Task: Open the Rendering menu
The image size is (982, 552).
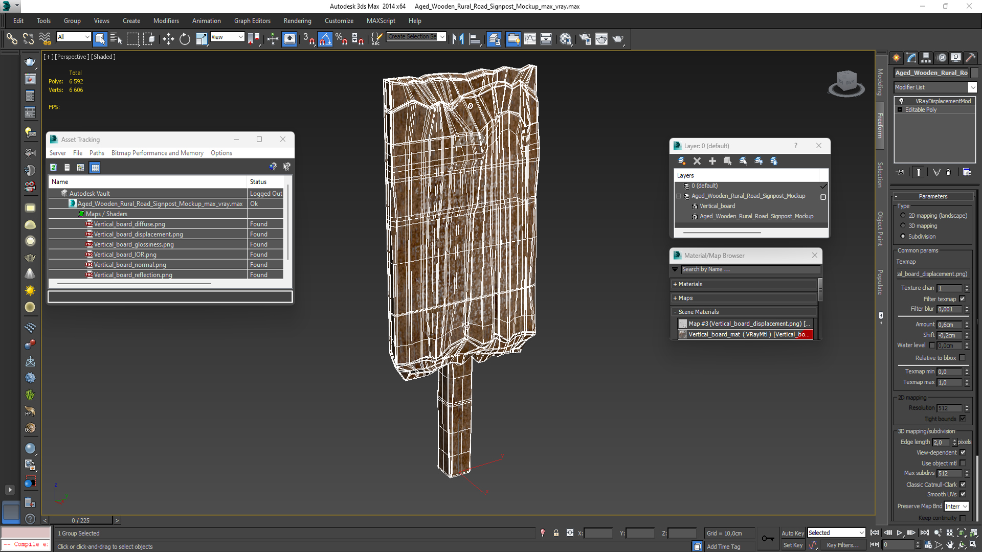Action: [297, 21]
